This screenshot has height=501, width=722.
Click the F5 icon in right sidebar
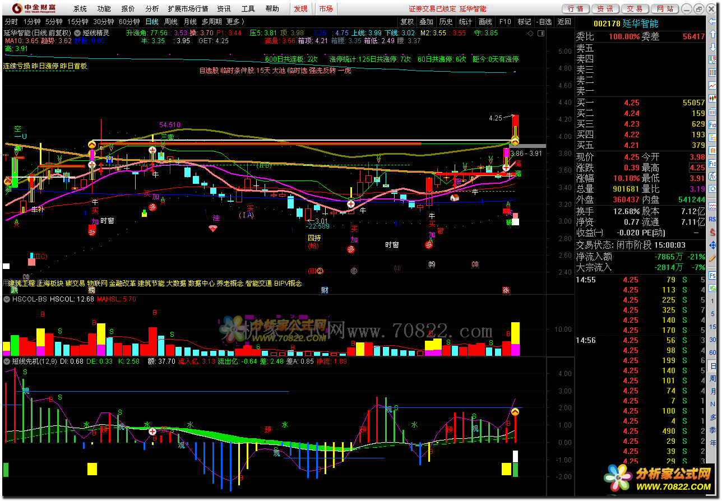click(x=712, y=276)
